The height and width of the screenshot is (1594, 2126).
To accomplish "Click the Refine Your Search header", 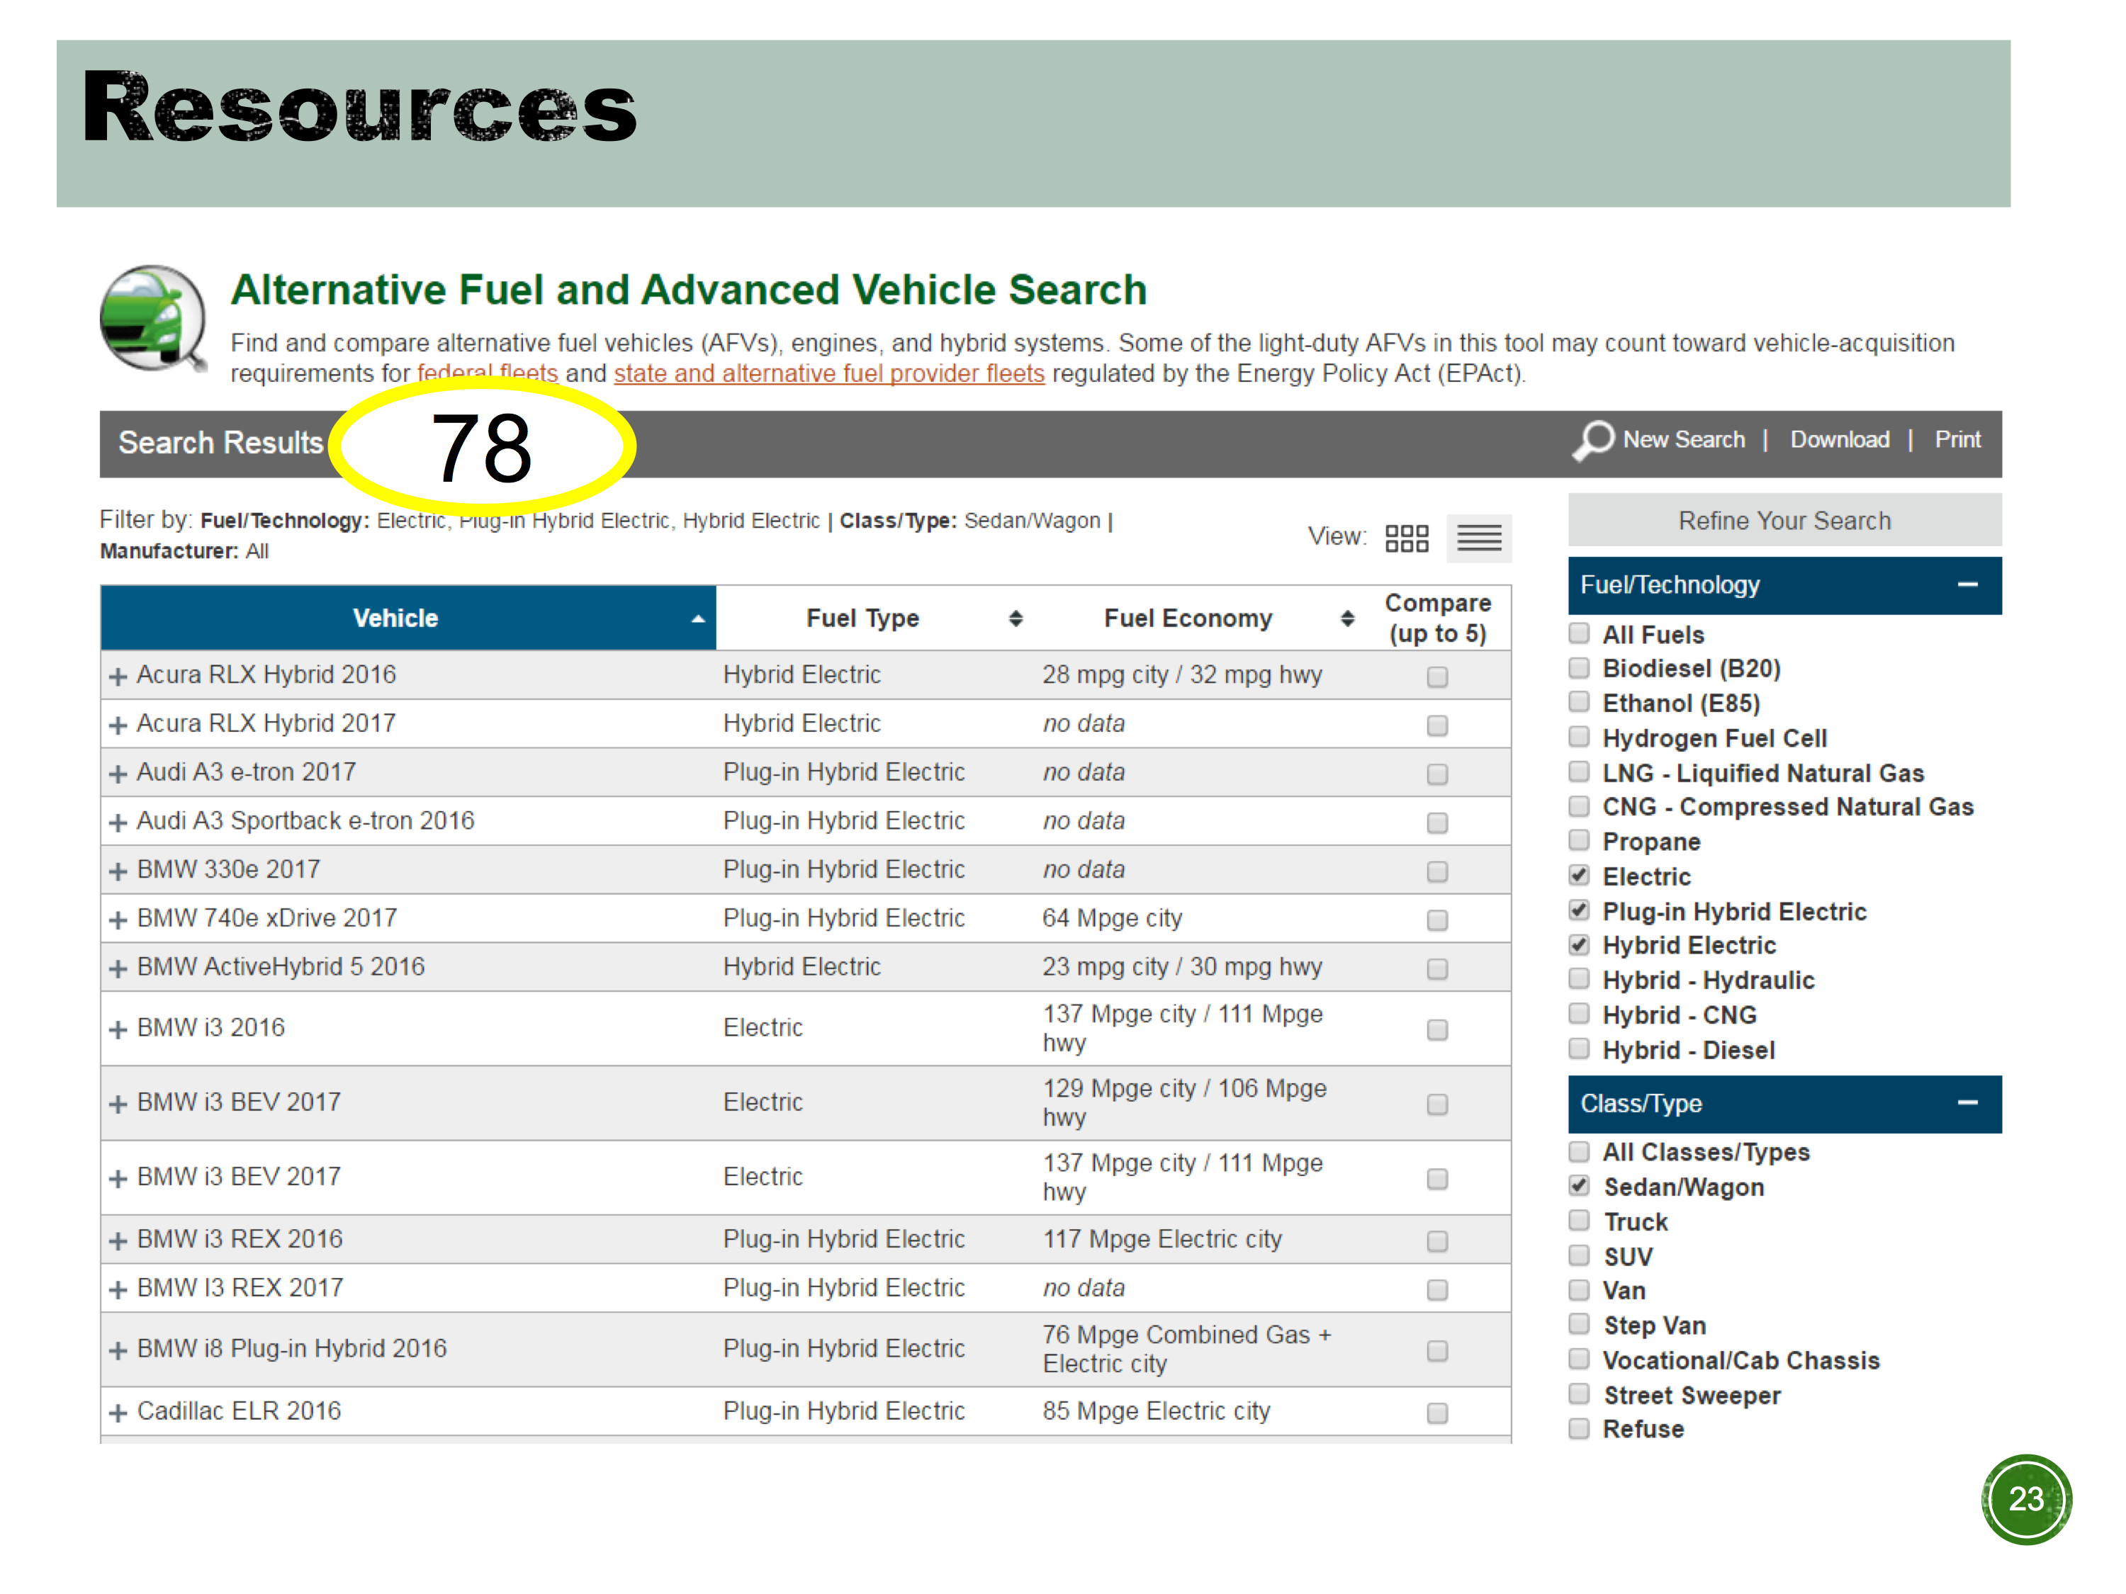I will point(1784,521).
